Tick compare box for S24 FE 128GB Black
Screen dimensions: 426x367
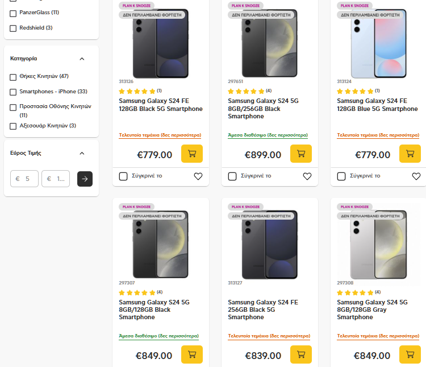123,176
